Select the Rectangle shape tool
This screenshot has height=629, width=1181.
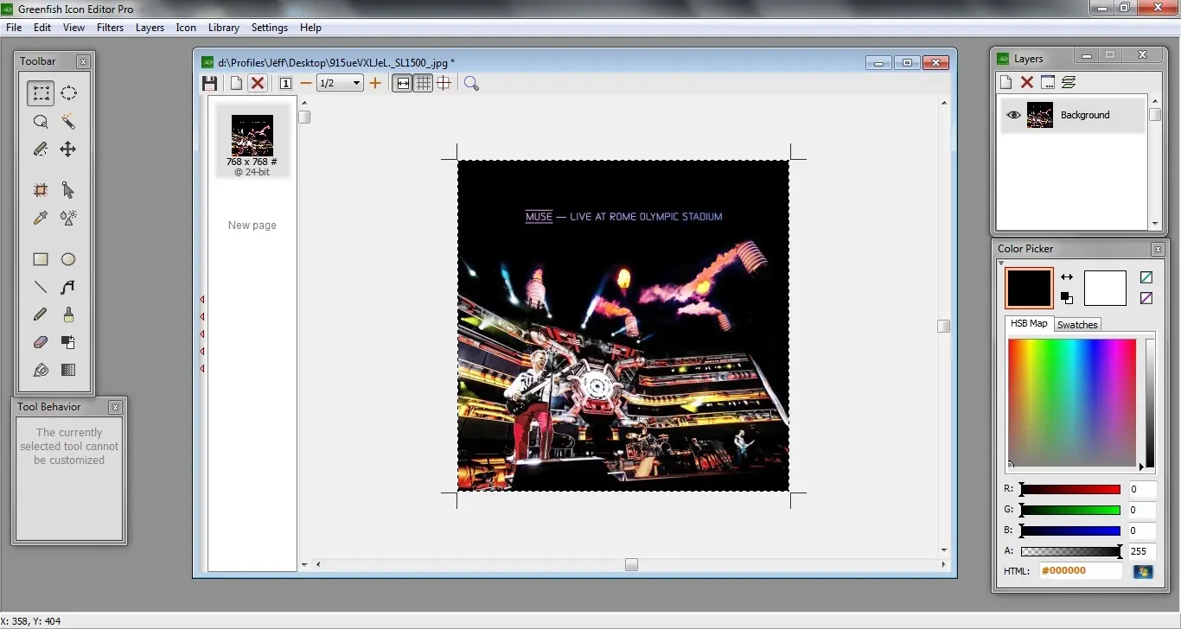41,259
